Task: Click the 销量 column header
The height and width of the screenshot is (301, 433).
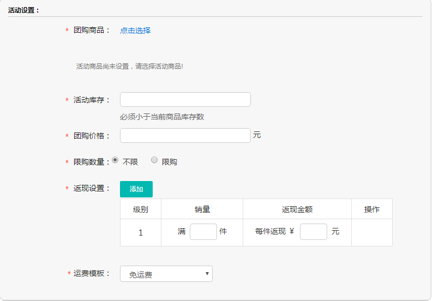Action: tap(202, 209)
